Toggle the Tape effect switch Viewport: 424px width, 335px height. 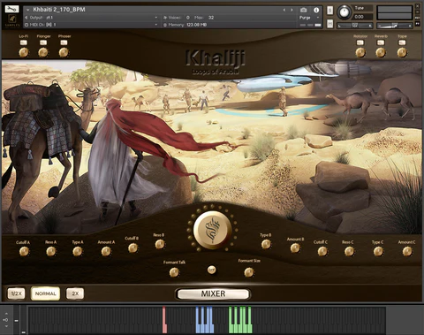[402, 42]
